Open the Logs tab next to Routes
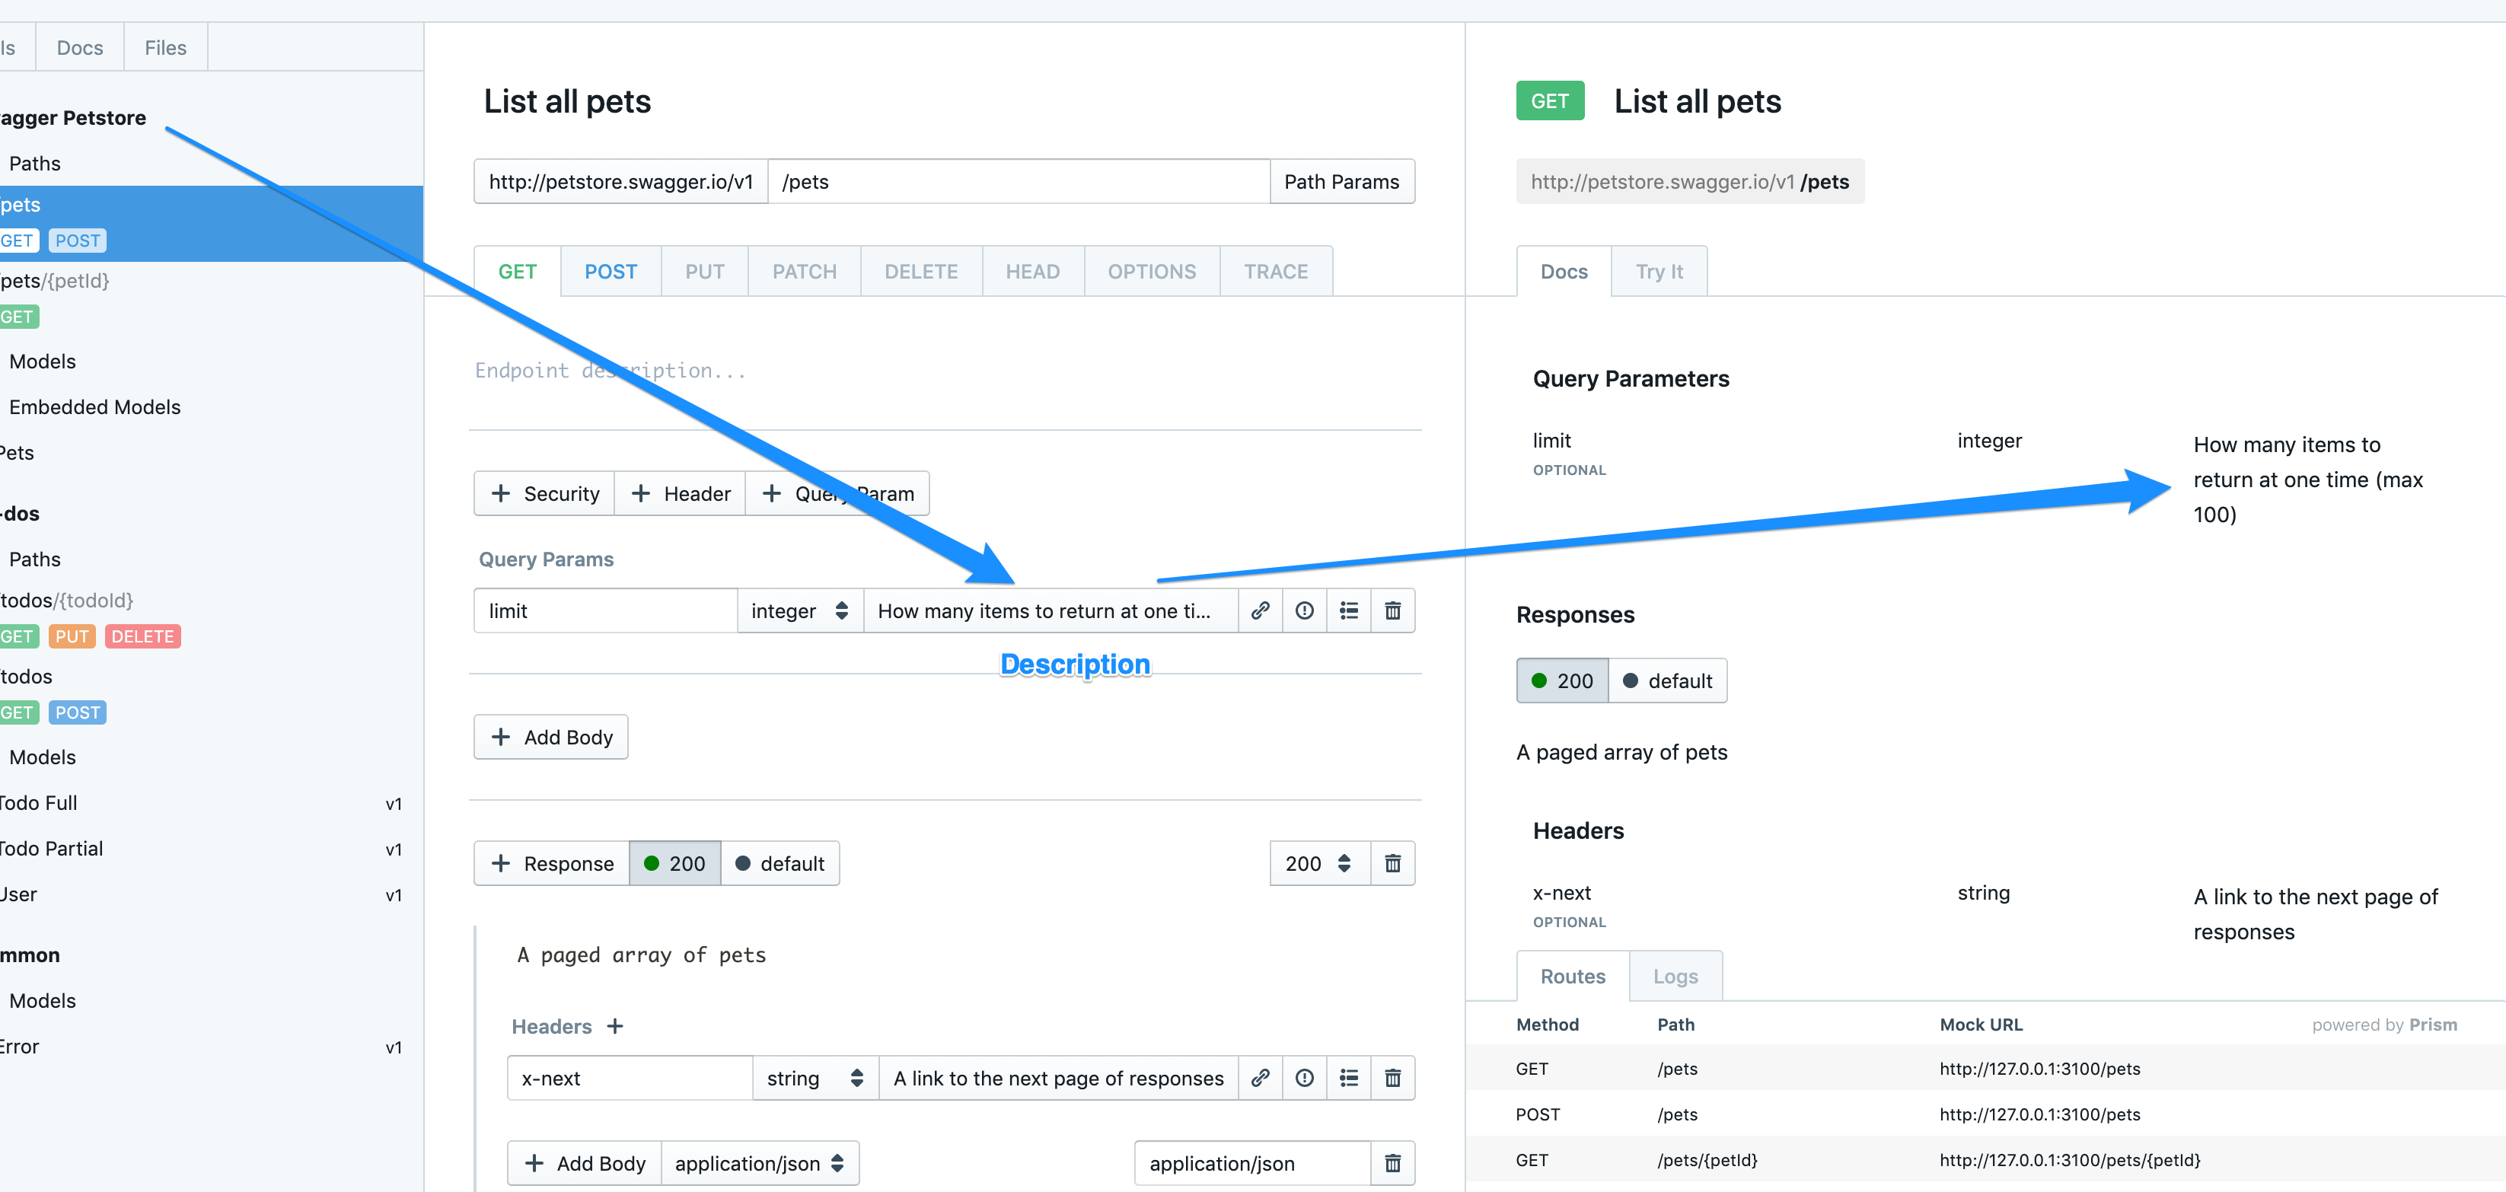This screenshot has width=2506, height=1192. pos(1675,976)
